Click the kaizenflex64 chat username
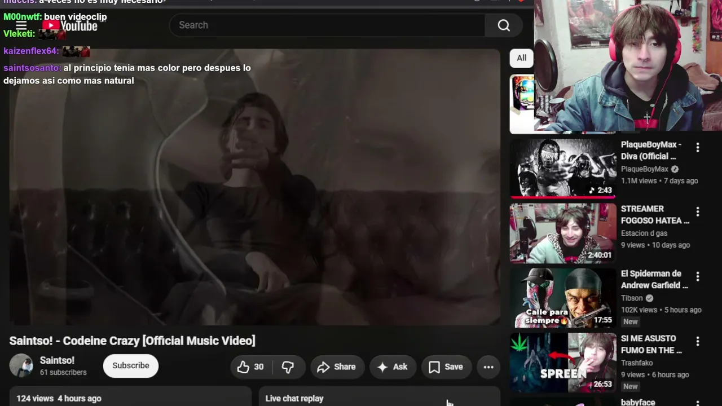Image resolution: width=722 pixels, height=406 pixels. pos(31,51)
